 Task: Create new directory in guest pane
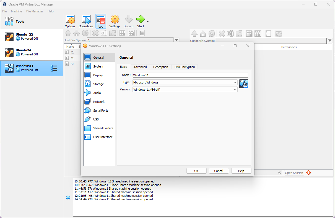[239, 34]
